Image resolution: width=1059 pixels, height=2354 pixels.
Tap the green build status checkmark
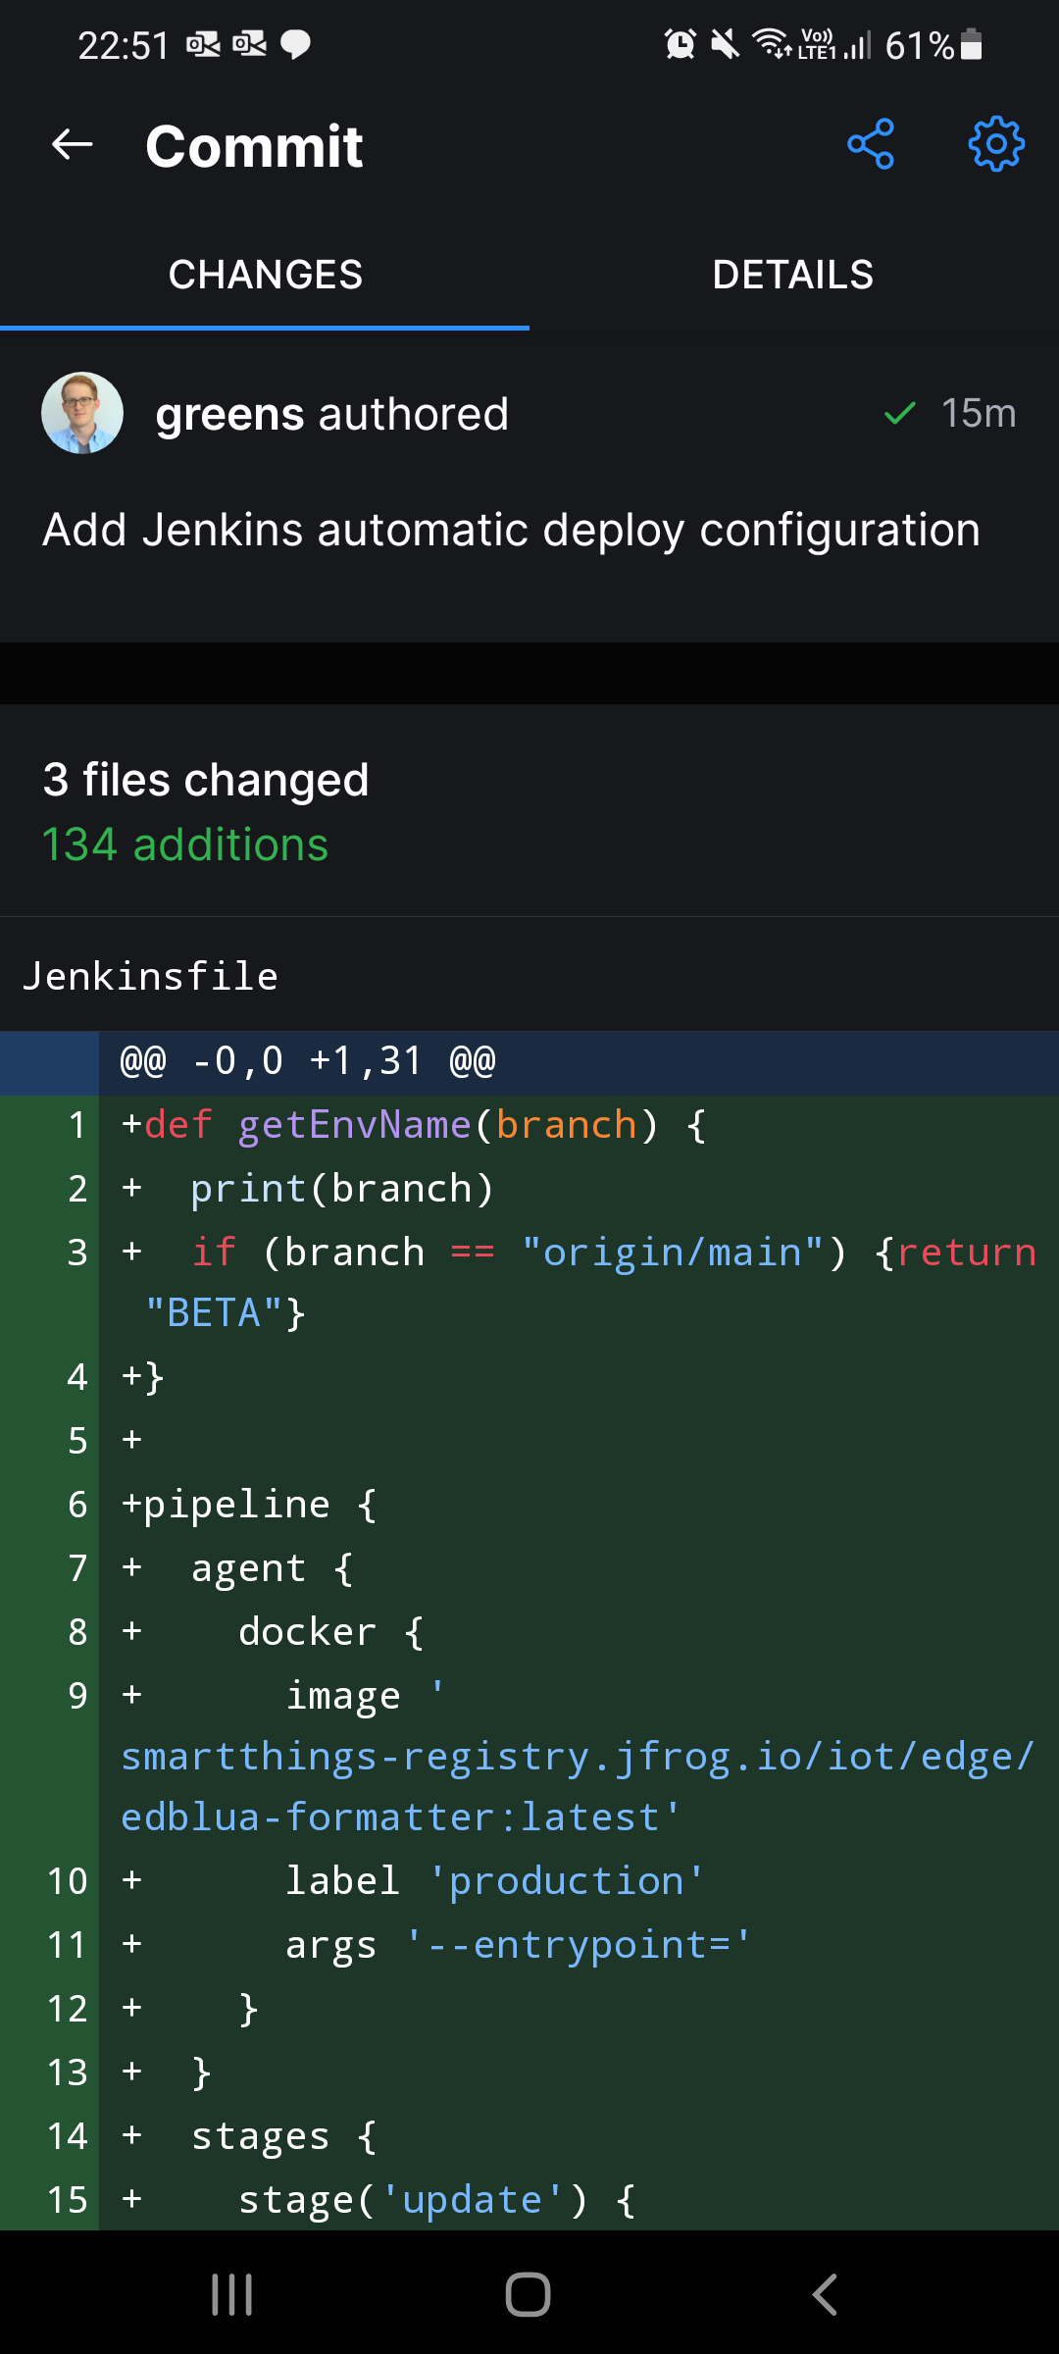pos(899,414)
